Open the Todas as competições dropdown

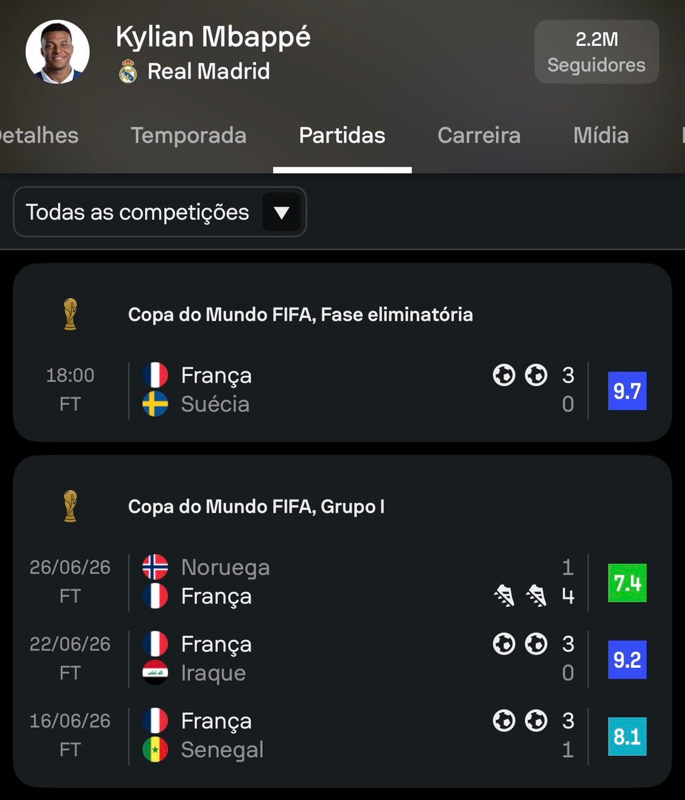[159, 212]
